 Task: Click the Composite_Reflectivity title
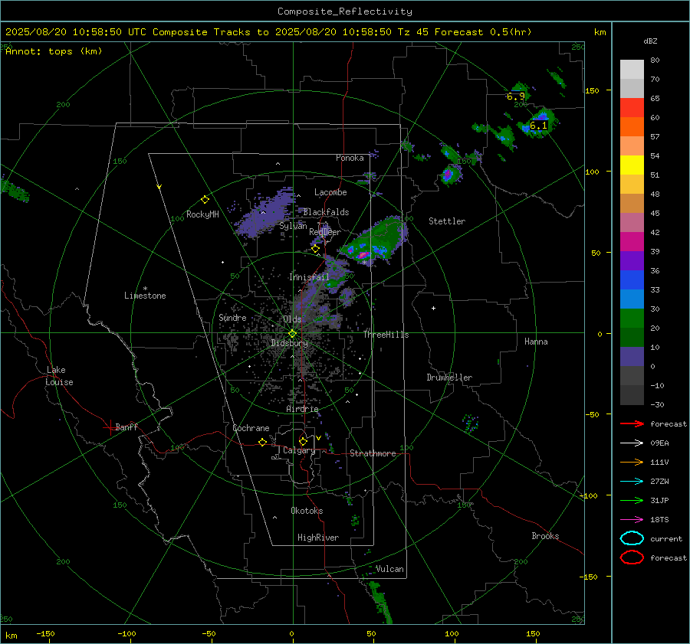tap(345, 11)
